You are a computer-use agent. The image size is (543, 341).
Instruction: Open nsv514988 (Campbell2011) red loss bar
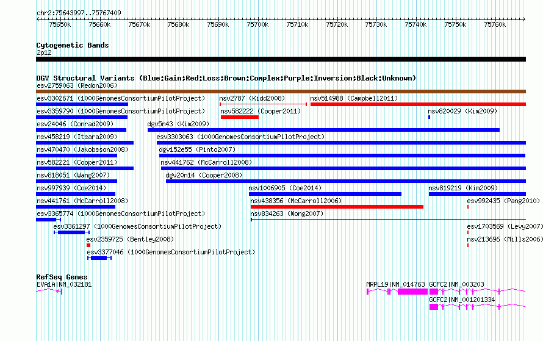click(418, 104)
